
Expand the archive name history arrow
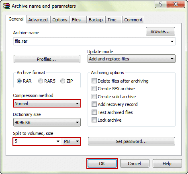[x=172, y=41]
